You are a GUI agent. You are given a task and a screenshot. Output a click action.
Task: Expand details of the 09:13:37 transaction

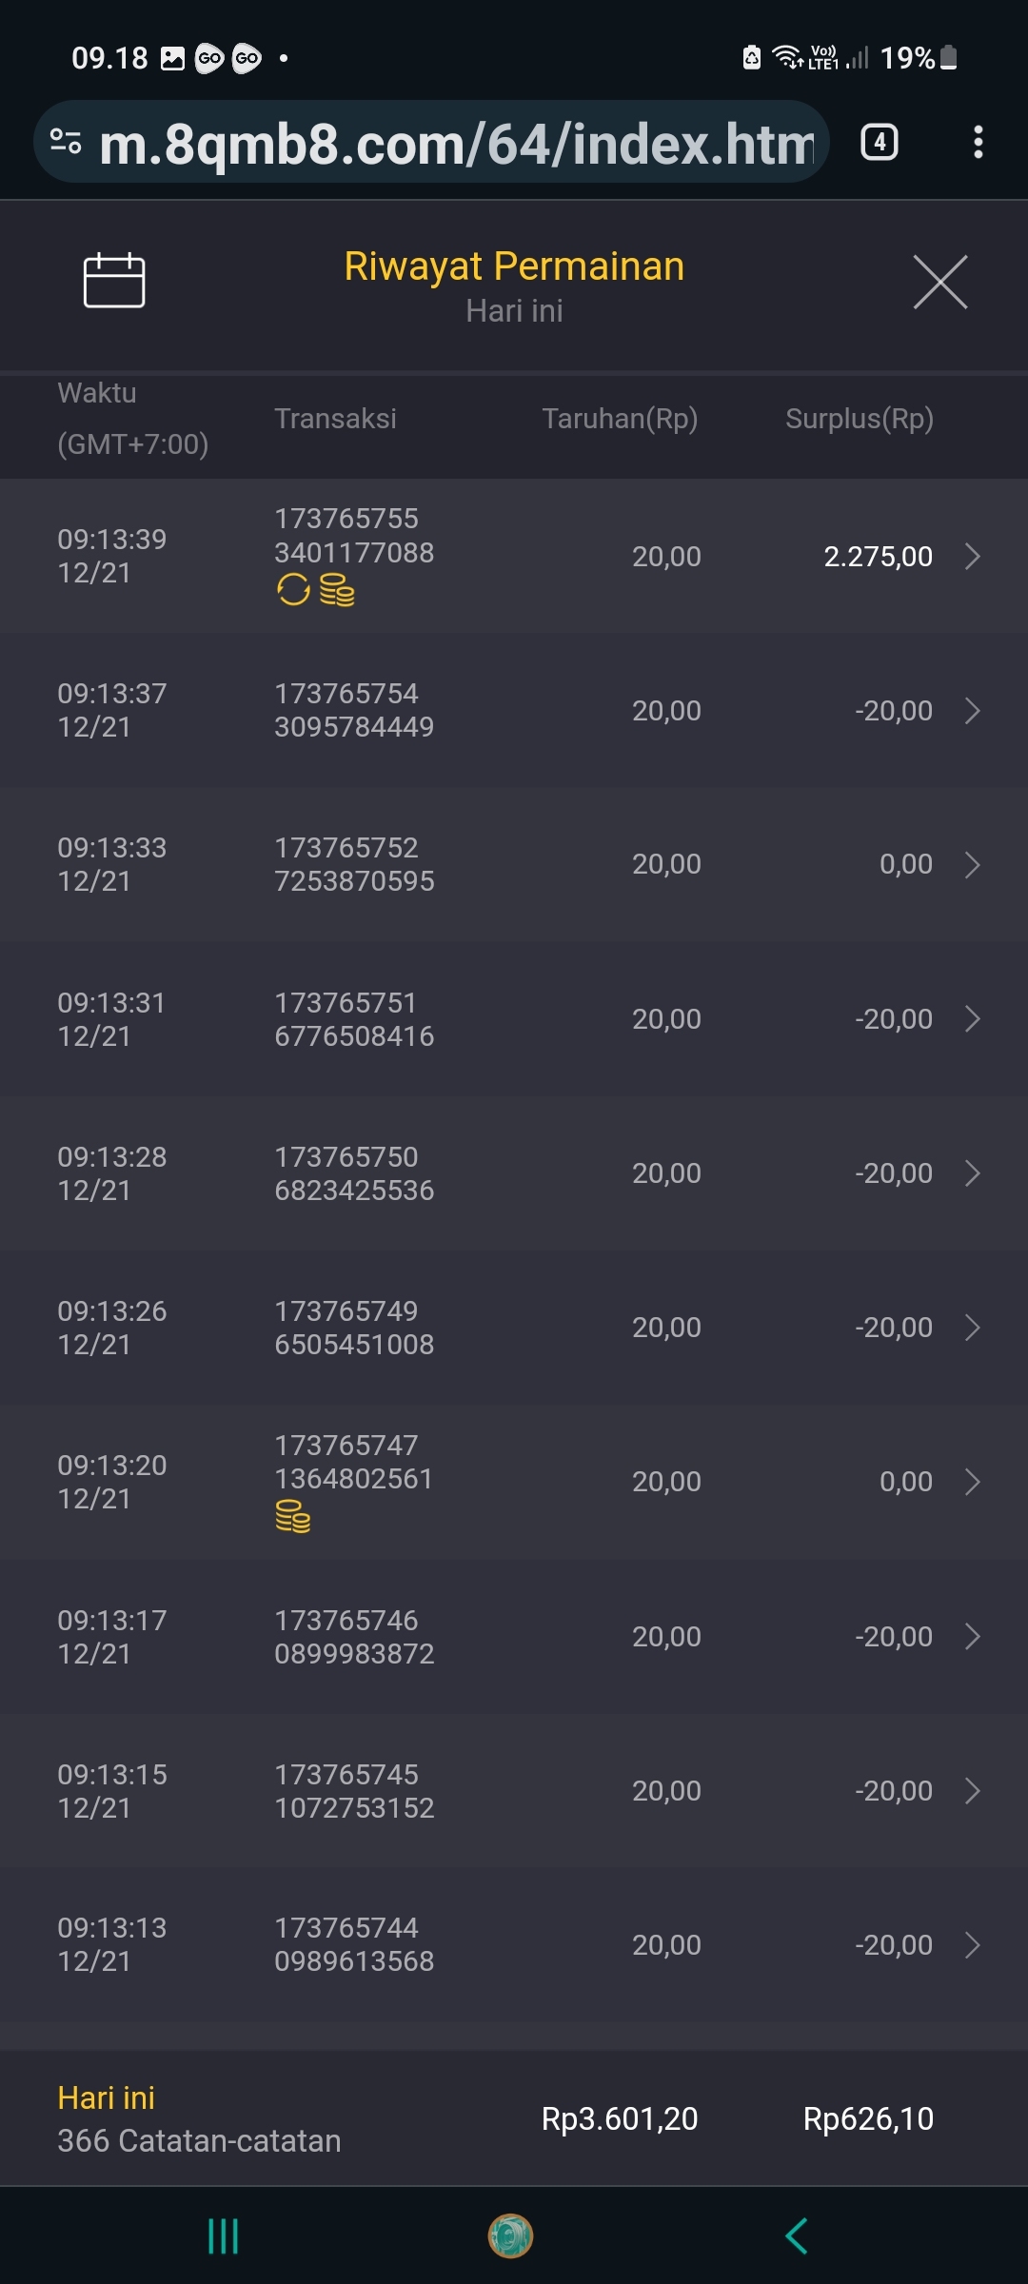coord(972,711)
